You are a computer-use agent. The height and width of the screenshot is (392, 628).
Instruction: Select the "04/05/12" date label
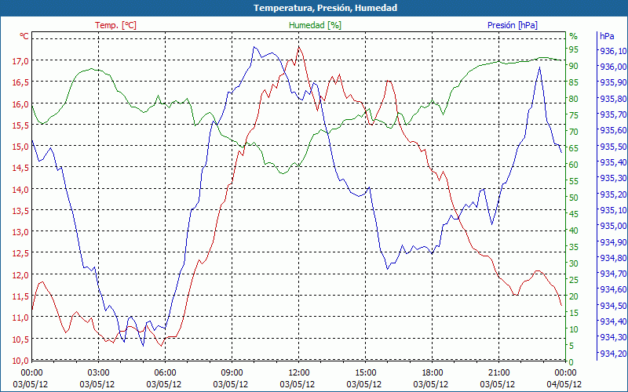(x=565, y=384)
